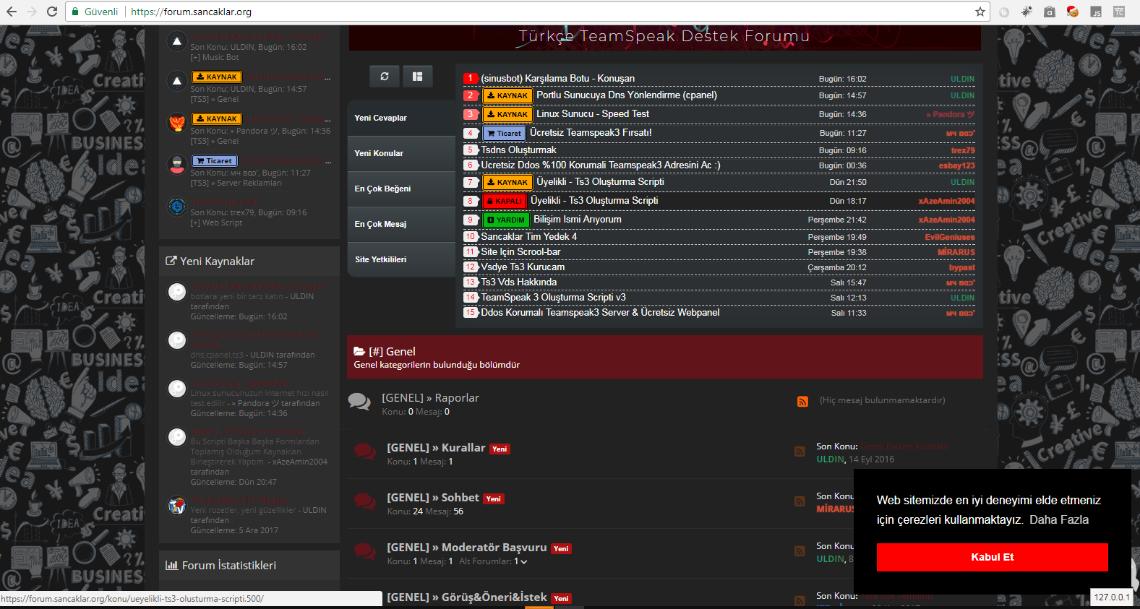Open the shopping bag extension icon

click(1050, 12)
